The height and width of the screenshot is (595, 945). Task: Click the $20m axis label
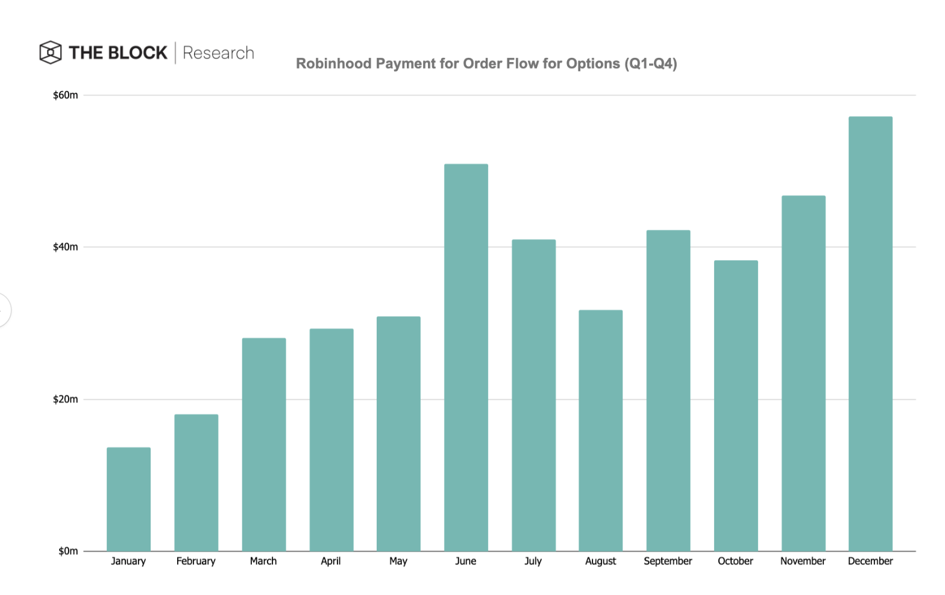[66, 399]
